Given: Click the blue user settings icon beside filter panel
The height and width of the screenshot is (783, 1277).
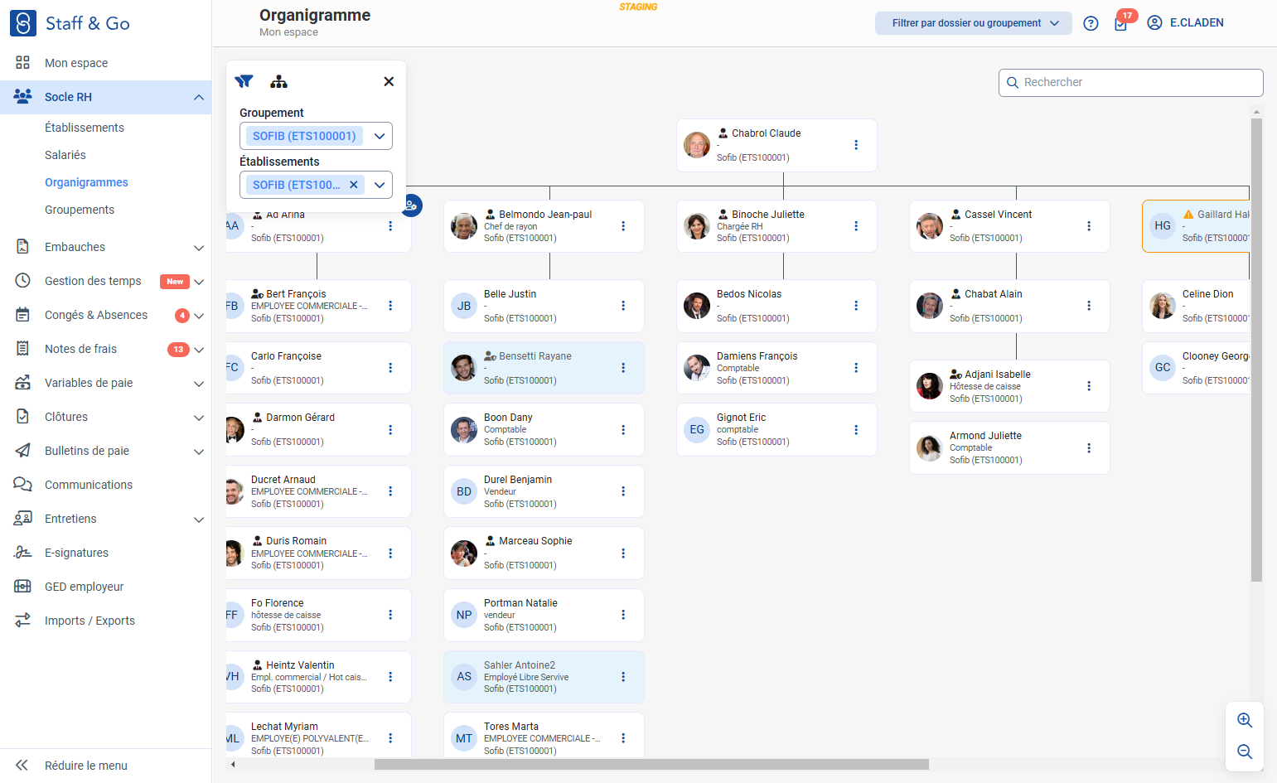Looking at the screenshot, I should point(412,205).
